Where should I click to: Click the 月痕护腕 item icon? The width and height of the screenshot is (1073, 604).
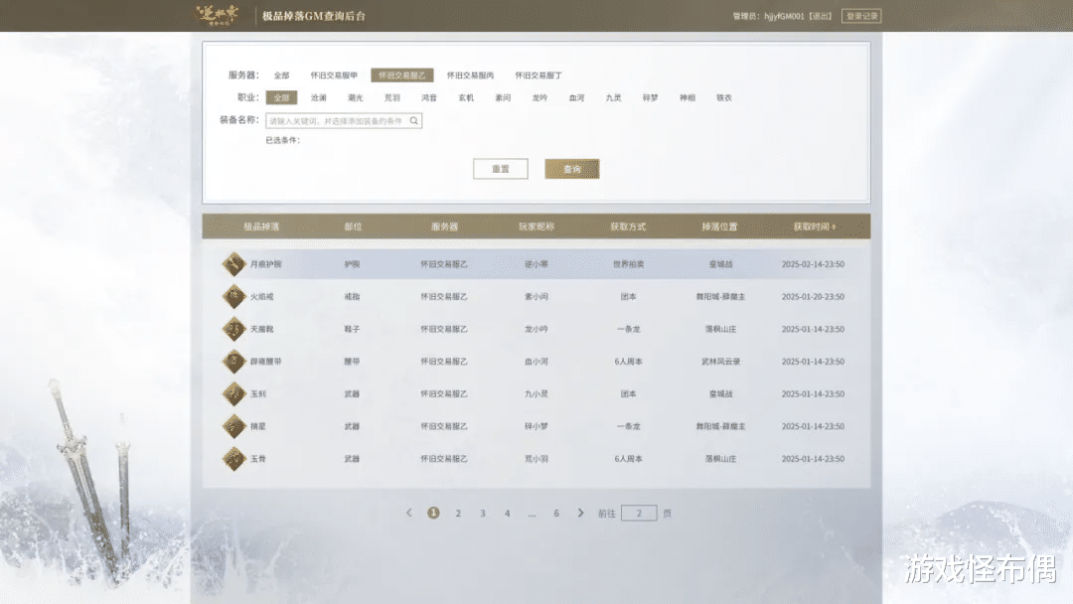pyautogui.click(x=233, y=264)
